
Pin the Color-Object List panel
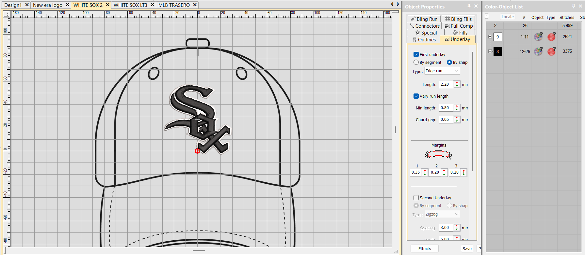tap(574, 6)
